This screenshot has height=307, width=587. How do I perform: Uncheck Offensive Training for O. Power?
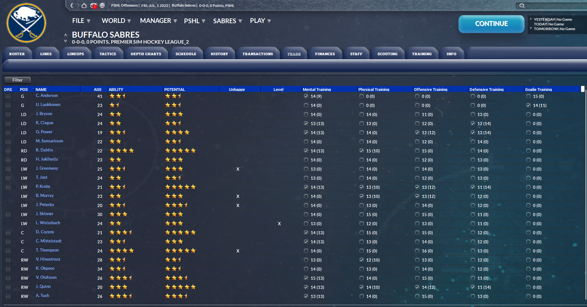click(417, 133)
